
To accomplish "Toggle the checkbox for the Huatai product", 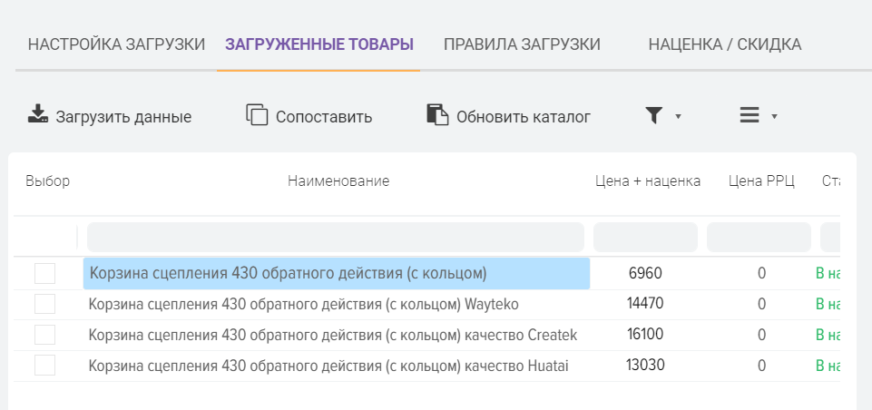I will click(x=44, y=366).
